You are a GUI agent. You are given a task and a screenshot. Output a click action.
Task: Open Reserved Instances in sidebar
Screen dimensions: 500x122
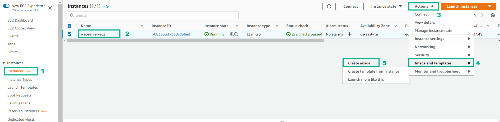pos(23,111)
